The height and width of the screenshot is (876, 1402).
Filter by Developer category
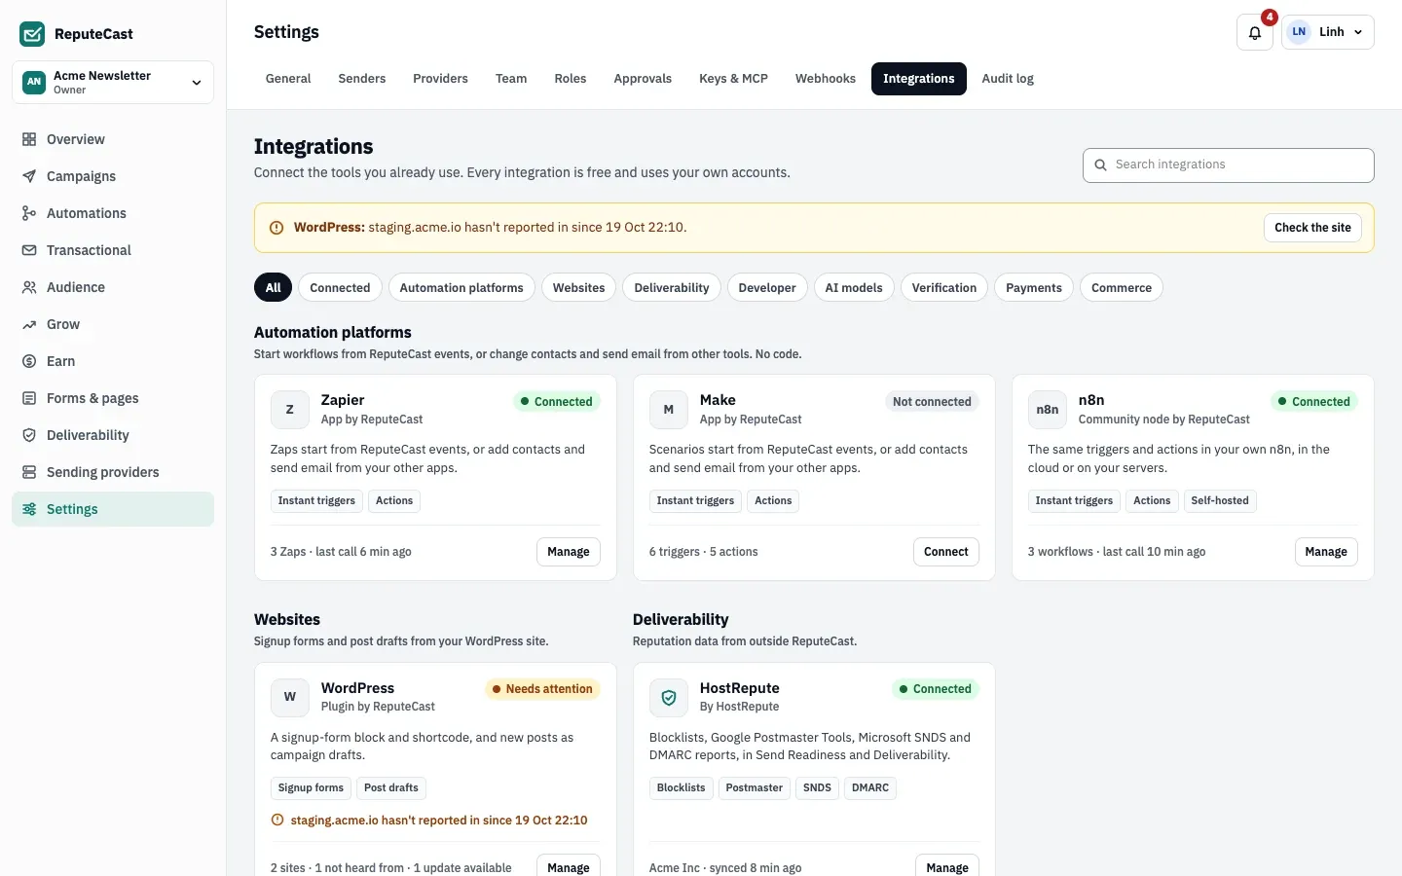tap(767, 288)
